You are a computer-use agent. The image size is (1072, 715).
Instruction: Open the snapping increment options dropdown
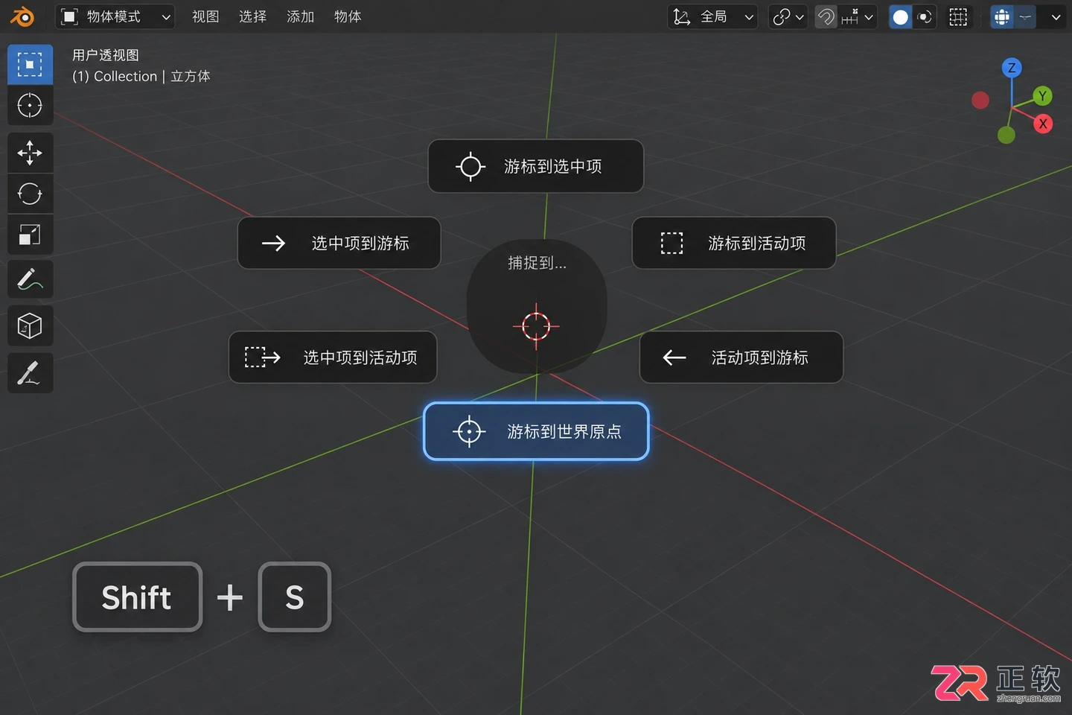[x=858, y=16]
